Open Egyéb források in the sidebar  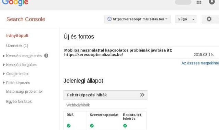[19, 102]
